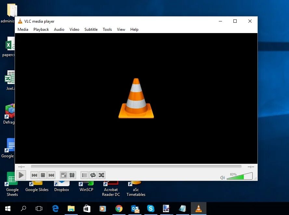Close the VLC media player window

(x=250, y=21)
